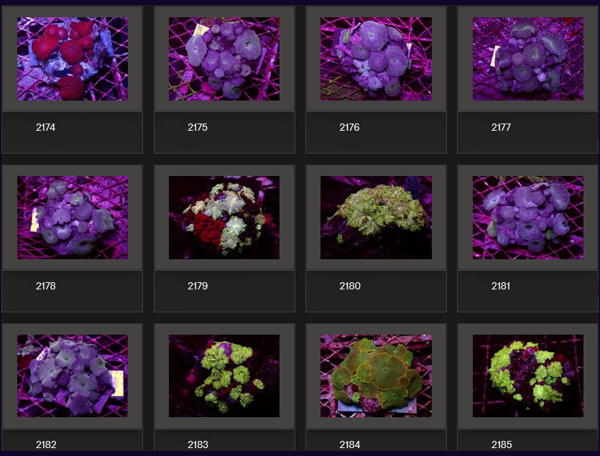Open the purple mushroom coral thumbnail 2175
The width and height of the screenshot is (600, 456).
click(224, 59)
